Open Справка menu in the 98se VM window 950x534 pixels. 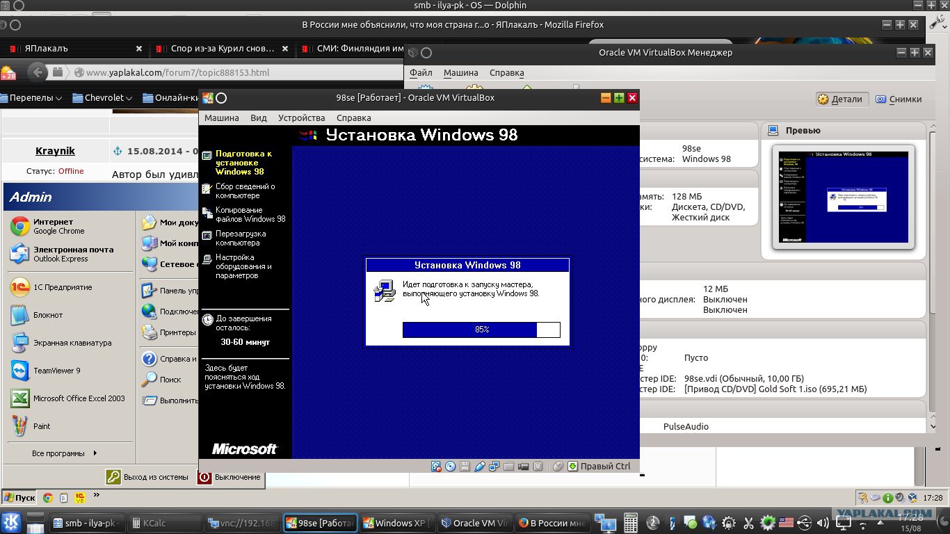pos(354,118)
